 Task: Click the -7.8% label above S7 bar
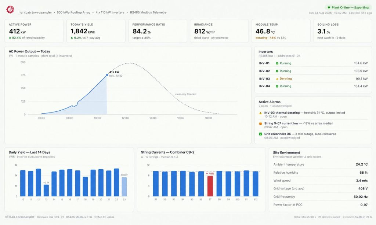click(x=210, y=174)
